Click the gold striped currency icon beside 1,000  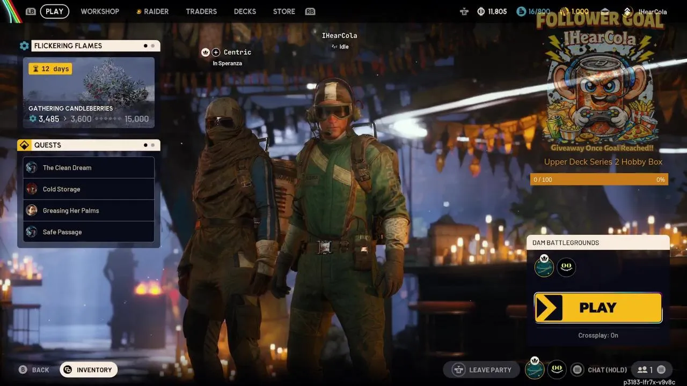click(x=564, y=11)
